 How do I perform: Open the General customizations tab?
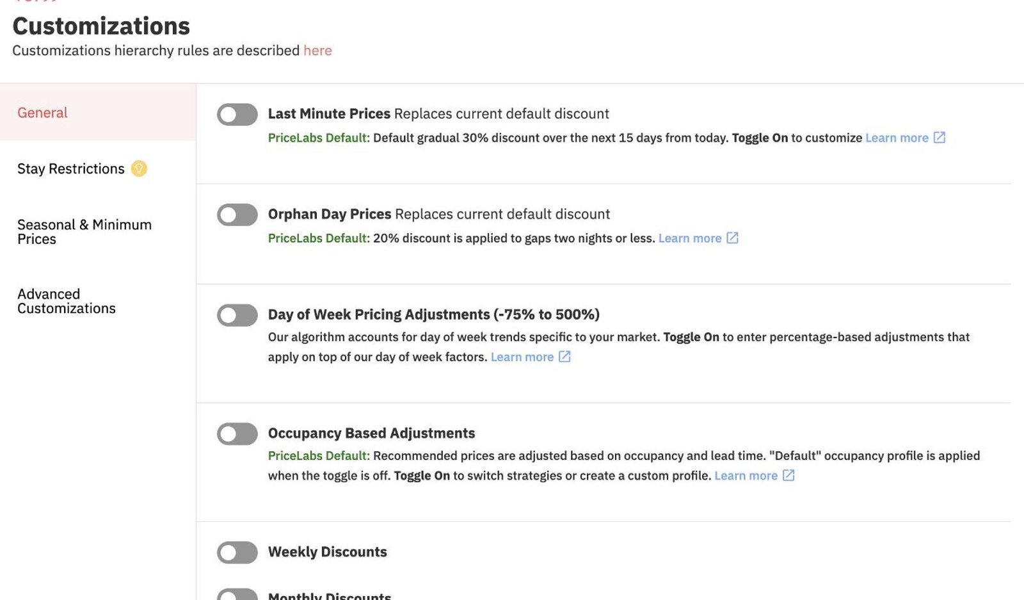click(x=98, y=113)
